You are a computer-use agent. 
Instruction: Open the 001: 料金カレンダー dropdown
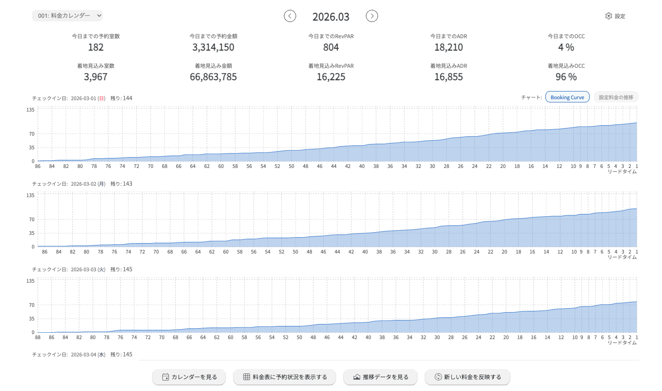tap(67, 15)
